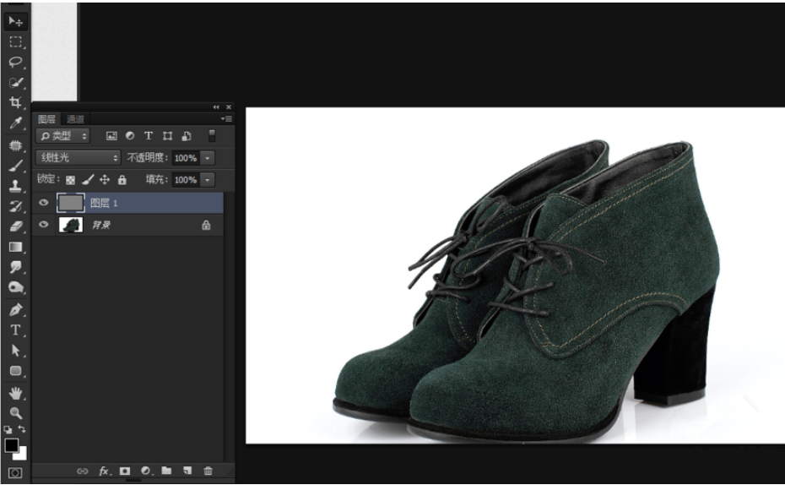Select the Crop tool

(15, 103)
